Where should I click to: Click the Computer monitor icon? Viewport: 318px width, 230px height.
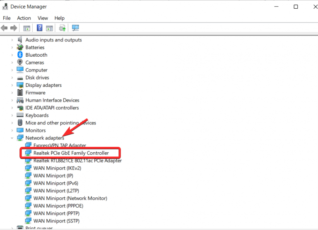(20, 70)
